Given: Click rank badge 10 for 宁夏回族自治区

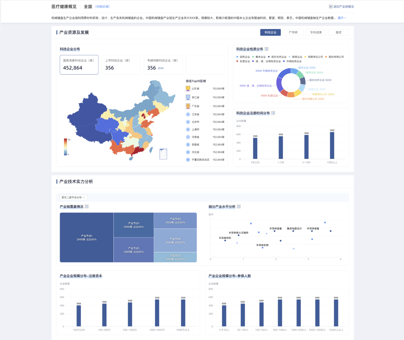Looking at the screenshot, I should [x=188, y=160].
